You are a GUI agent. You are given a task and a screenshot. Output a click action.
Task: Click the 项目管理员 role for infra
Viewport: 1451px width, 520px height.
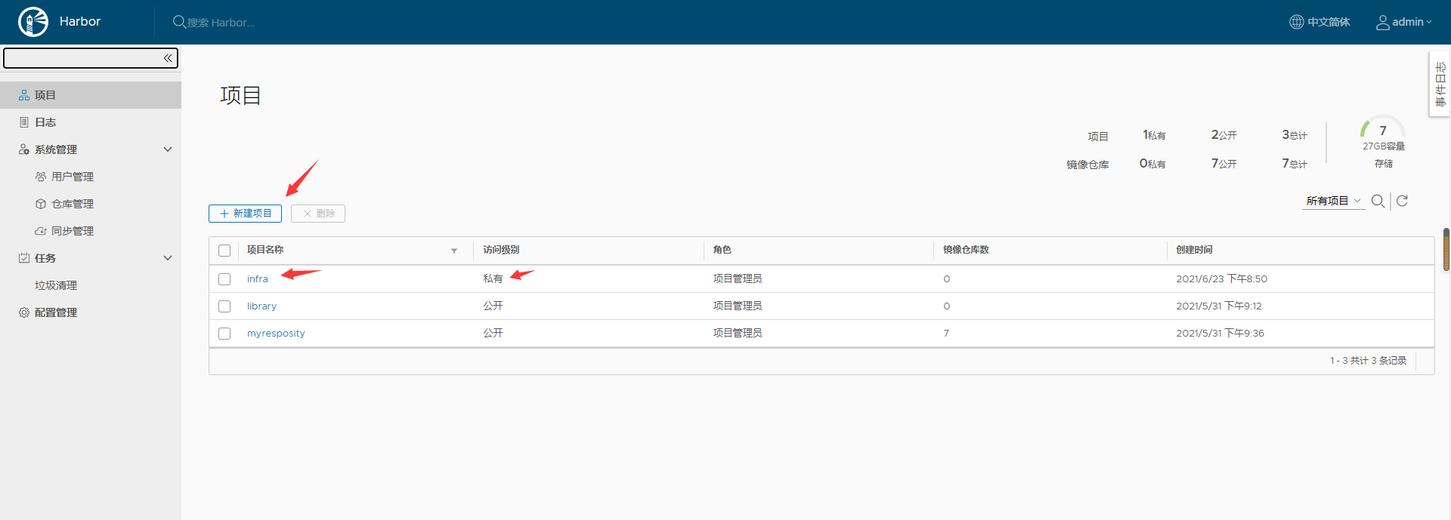[x=738, y=279]
